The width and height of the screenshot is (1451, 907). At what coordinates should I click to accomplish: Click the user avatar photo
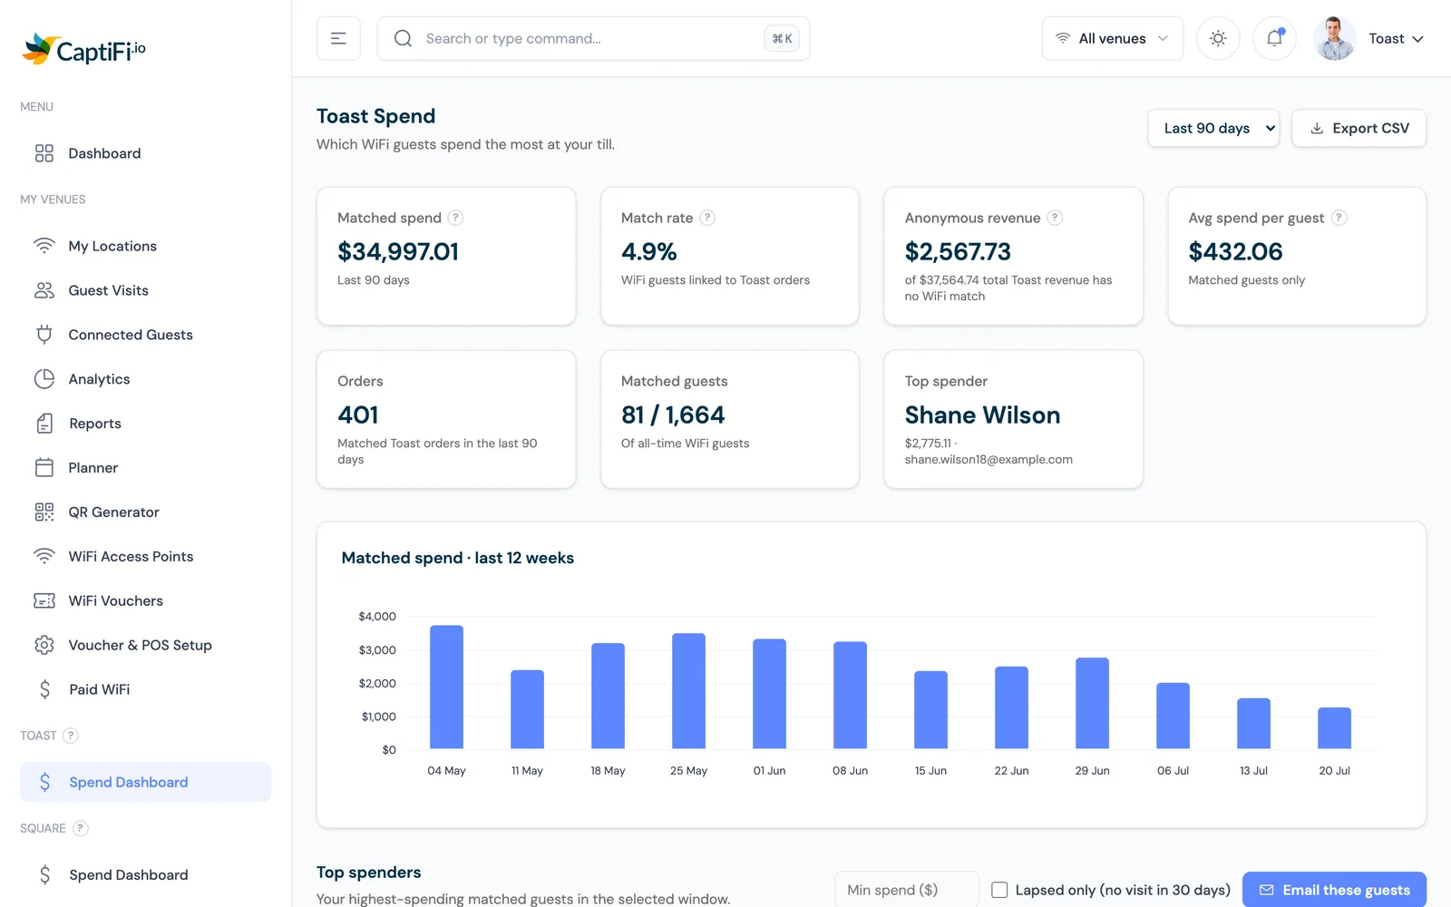(x=1335, y=38)
